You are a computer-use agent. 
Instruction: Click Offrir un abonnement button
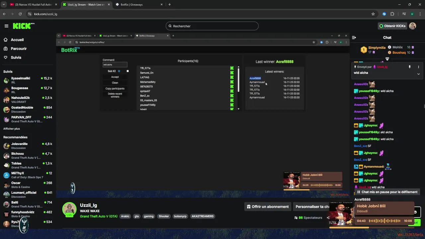(268, 206)
